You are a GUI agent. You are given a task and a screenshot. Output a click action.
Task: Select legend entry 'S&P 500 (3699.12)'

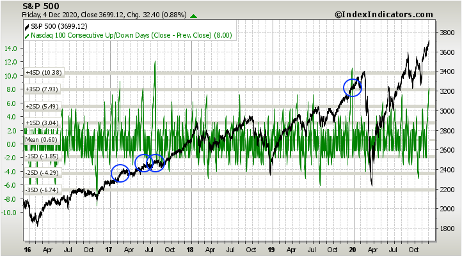click(60, 26)
